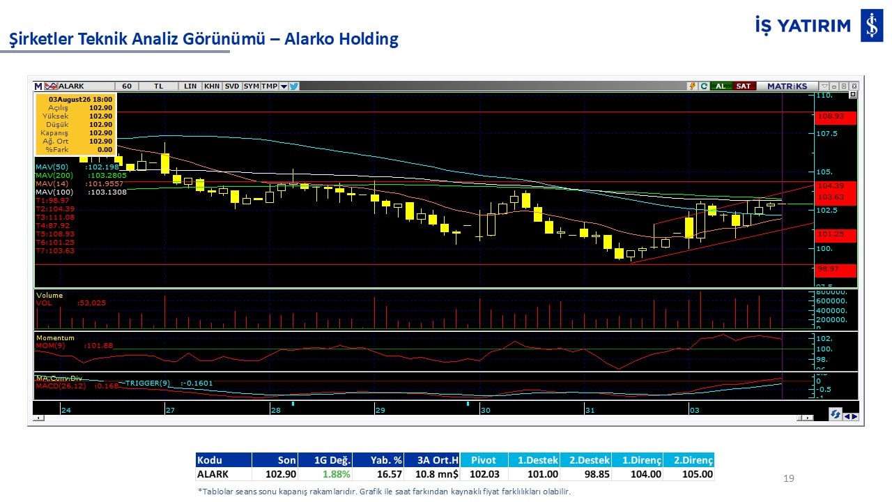Click the green AL buy button

(721, 86)
